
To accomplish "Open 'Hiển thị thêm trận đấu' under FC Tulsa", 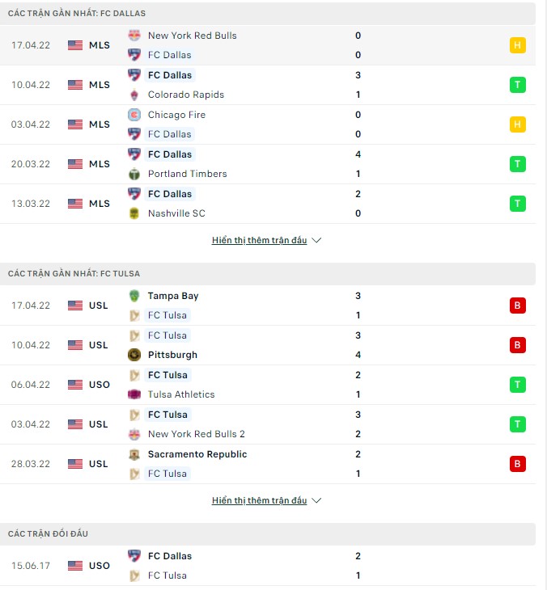I will pos(259,501).
